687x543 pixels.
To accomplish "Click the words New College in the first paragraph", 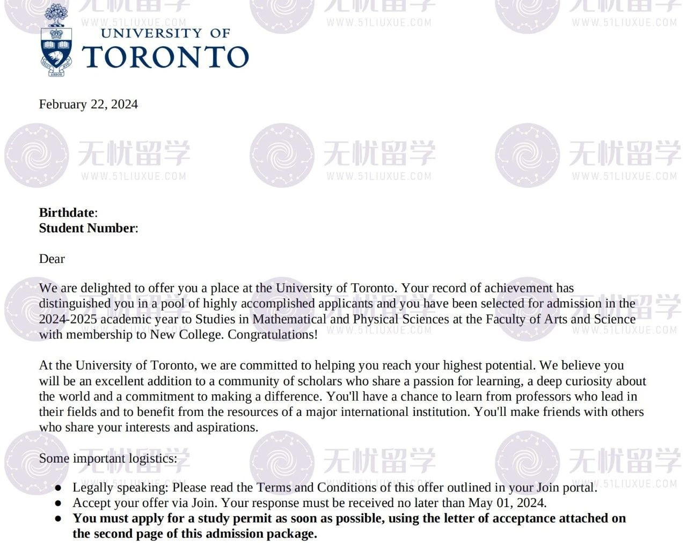I will pyautogui.click(x=184, y=335).
